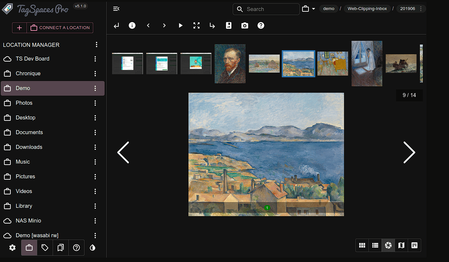
Task: Open next file toolbar chevron
Action: [164, 25]
